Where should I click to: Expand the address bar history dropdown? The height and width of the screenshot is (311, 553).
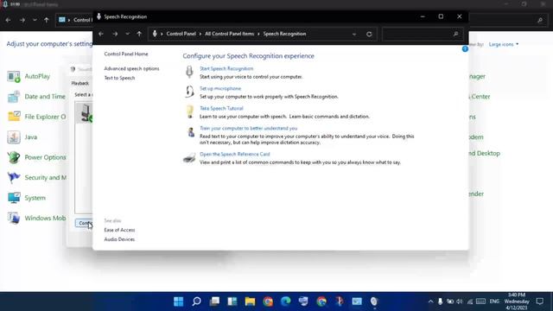pos(354,35)
